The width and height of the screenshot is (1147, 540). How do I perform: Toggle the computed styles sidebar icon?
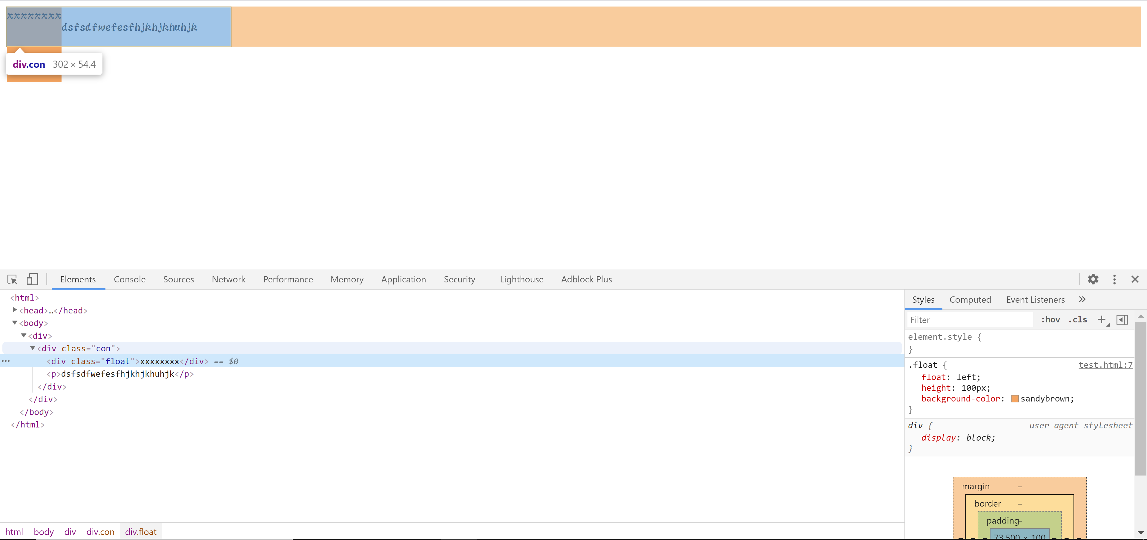1122,320
